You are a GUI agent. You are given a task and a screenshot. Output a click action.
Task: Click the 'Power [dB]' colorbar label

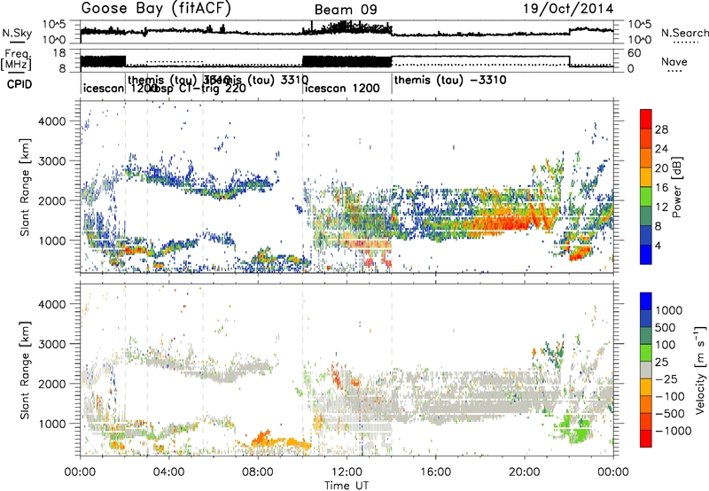pyautogui.click(x=676, y=187)
